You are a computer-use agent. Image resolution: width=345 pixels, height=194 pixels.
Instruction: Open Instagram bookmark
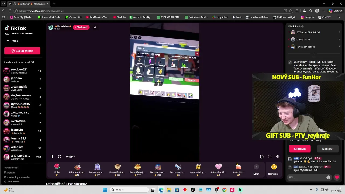[308, 17]
